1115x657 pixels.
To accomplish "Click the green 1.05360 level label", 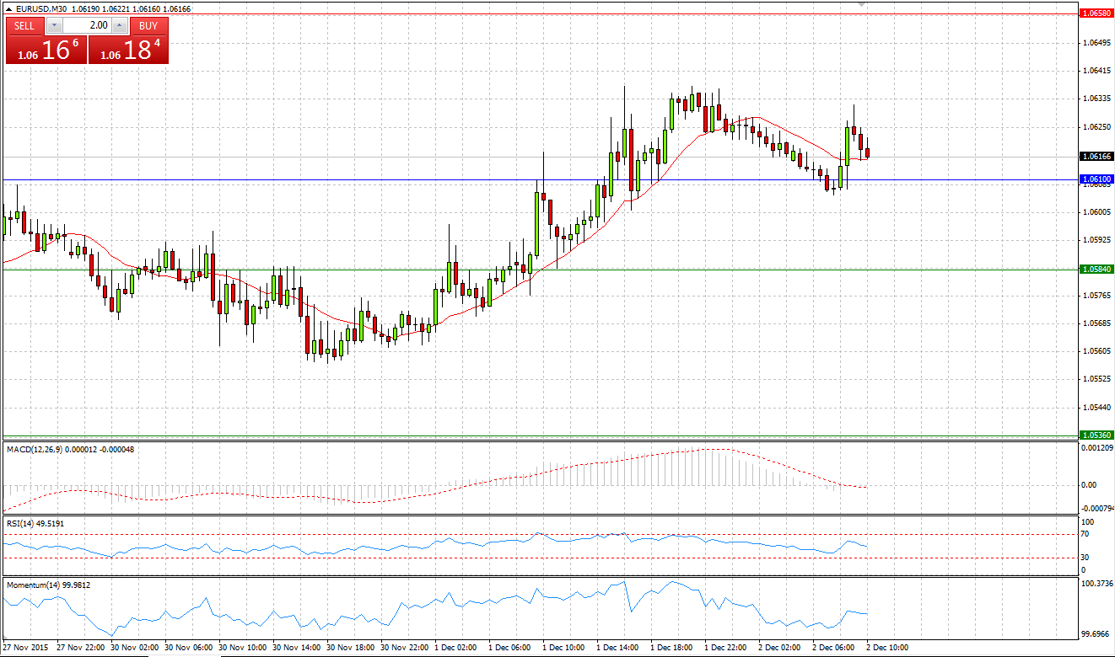I will pyautogui.click(x=1096, y=435).
